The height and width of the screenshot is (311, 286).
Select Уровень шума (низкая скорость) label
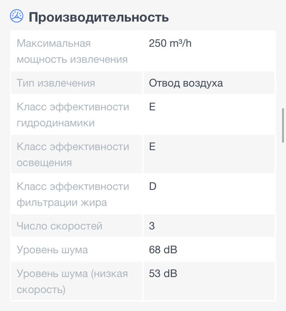coord(72,282)
